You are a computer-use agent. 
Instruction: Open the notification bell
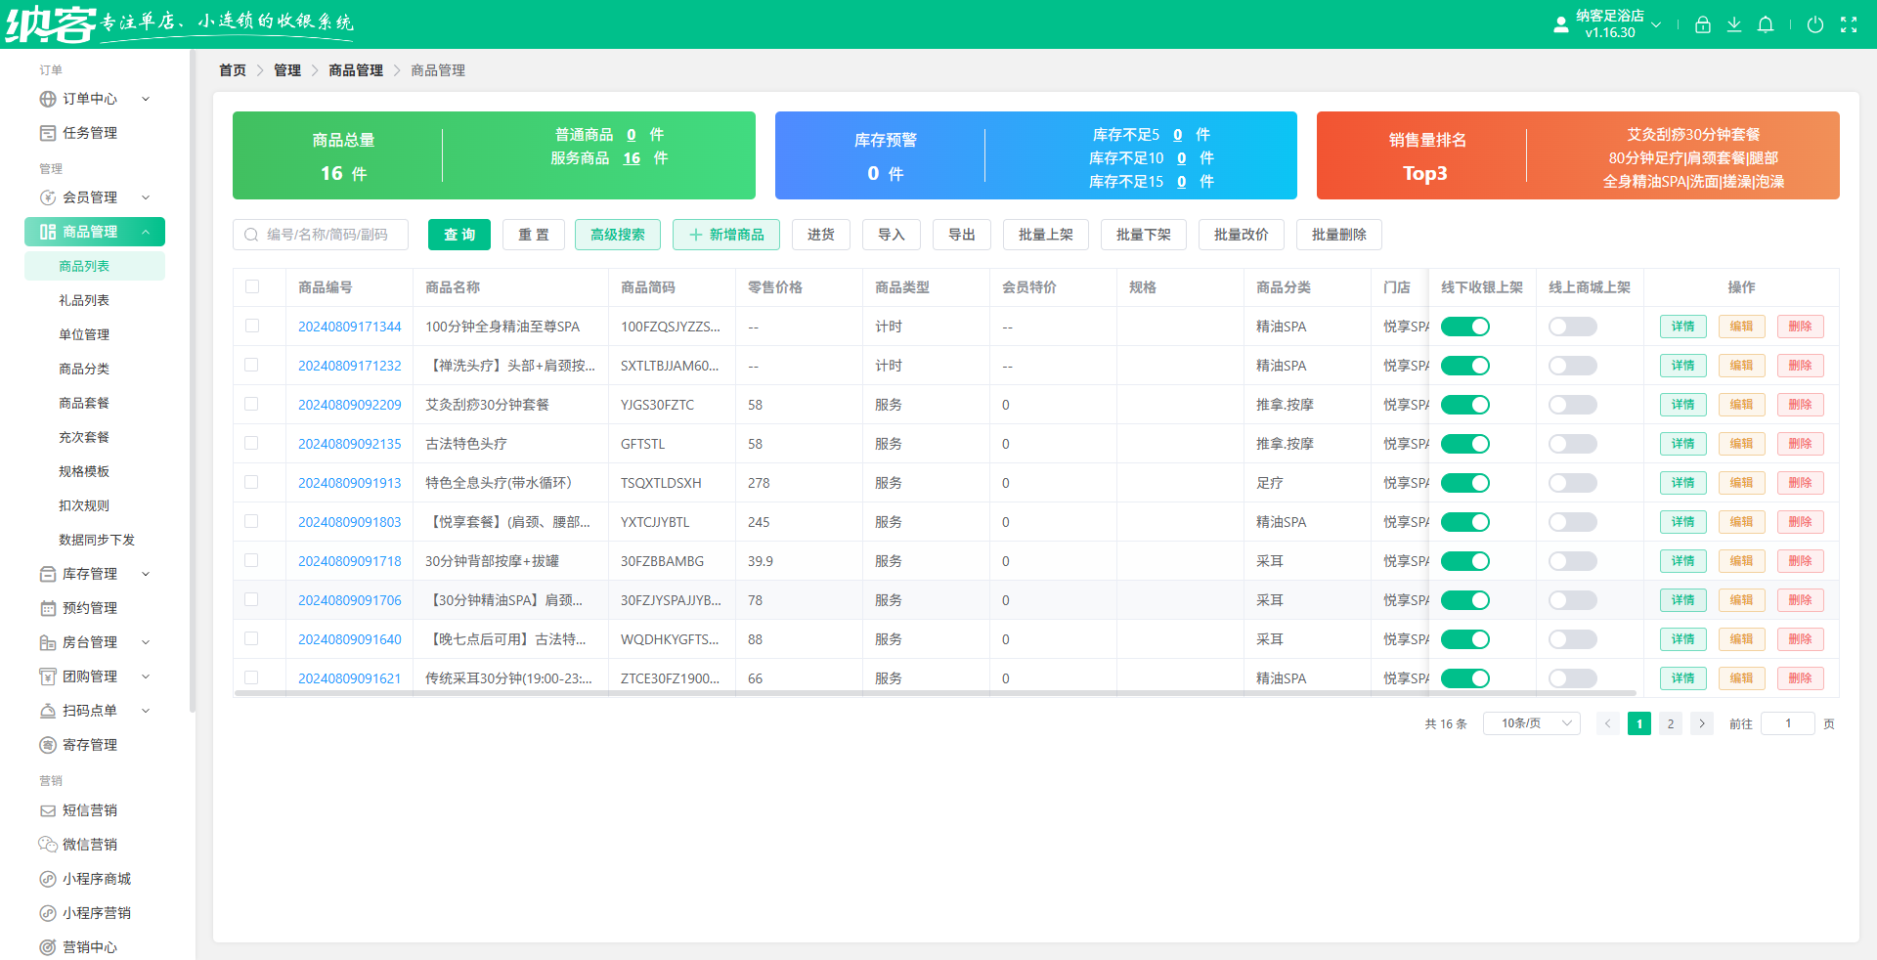1765,25
